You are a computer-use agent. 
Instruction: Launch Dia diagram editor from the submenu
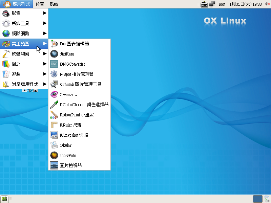[x=74, y=44]
